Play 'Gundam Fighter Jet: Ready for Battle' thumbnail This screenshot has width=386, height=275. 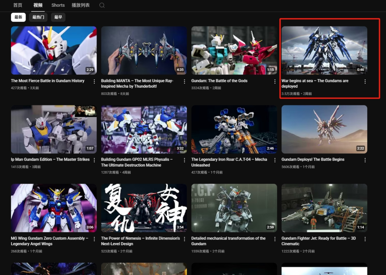point(324,208)
